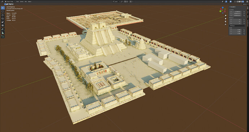Image resolution: width=249 pixels, height=132 pixels.
Task: Open the shading options dropdown arrow
Action: click(245, 1)
